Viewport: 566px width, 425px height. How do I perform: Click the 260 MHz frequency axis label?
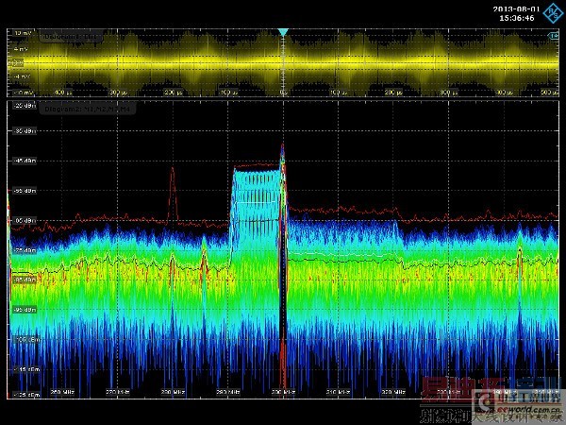tap(62, 392)
